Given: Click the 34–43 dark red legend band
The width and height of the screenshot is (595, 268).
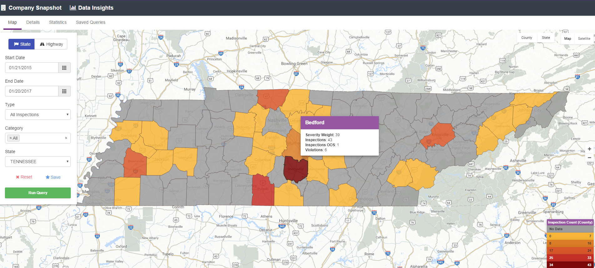Looking at the screenshot, I should point(570,265).
